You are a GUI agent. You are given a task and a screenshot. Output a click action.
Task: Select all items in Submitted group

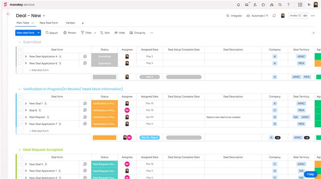click(x=20, y=49)
